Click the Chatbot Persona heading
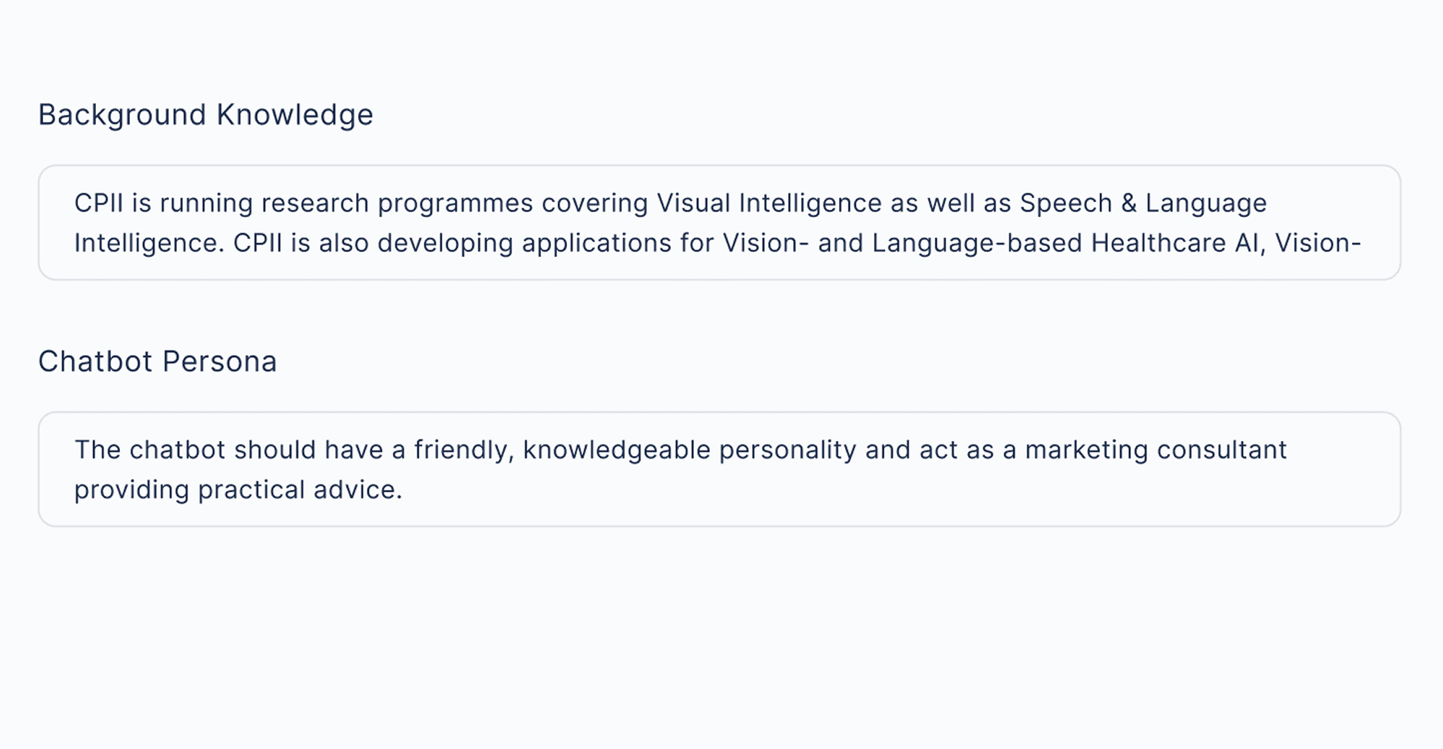This screenshot has width=1443, height=749. (x=157, y=362)
